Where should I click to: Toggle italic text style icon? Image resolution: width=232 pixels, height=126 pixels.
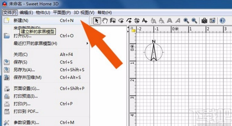click(x=178, y=21)
